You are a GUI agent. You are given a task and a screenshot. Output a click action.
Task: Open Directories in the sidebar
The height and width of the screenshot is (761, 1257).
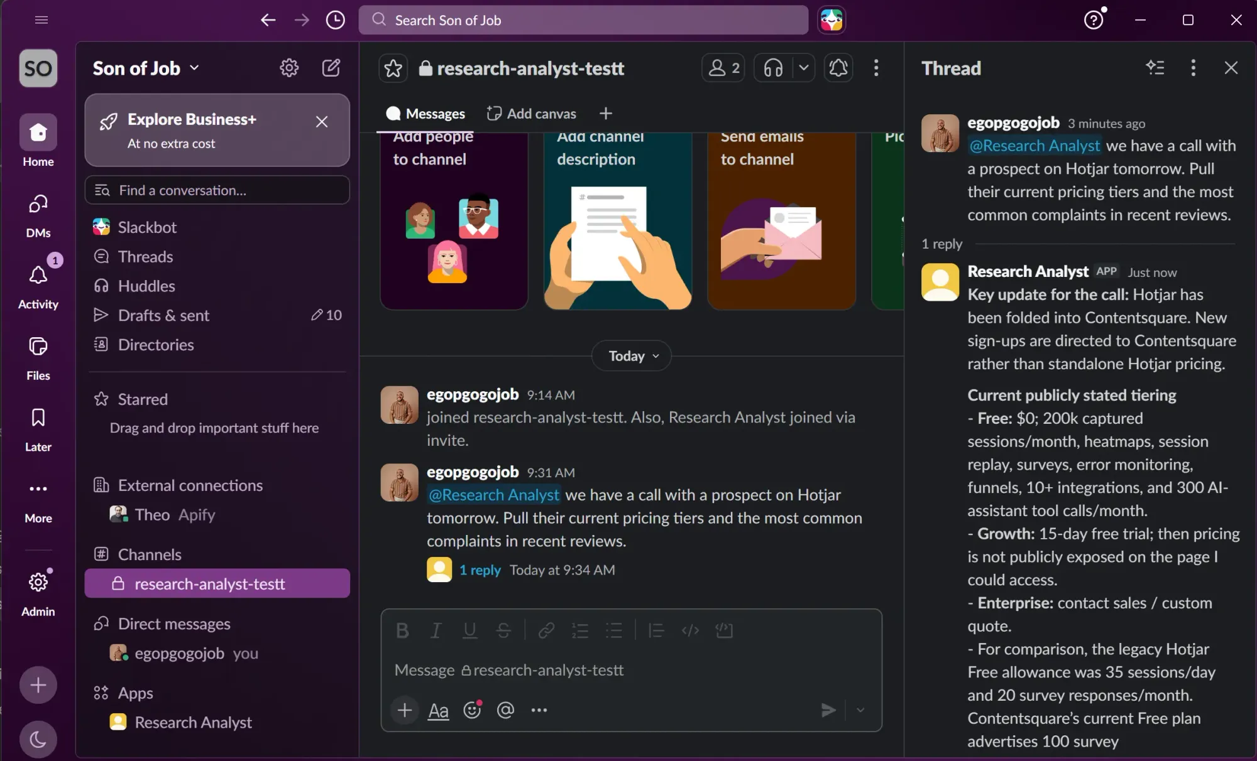(x=217, y=345)
